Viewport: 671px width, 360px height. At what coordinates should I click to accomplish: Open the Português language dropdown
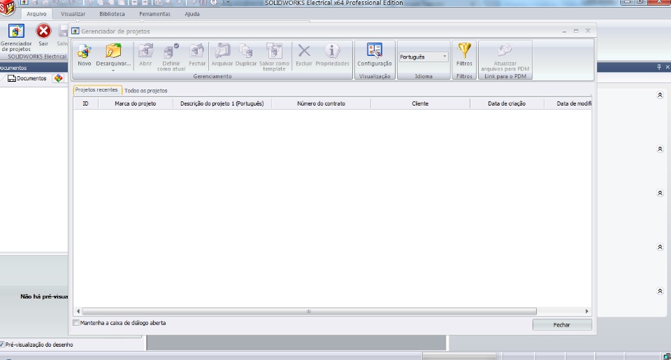point(424,57)
